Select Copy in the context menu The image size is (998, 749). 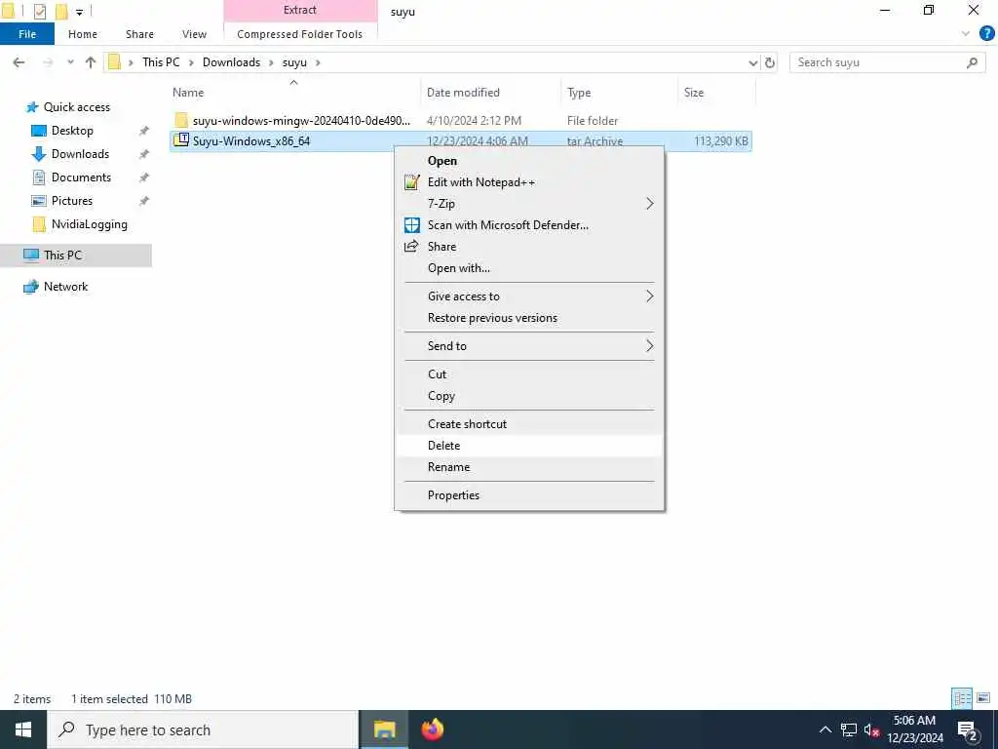point(529,396)
